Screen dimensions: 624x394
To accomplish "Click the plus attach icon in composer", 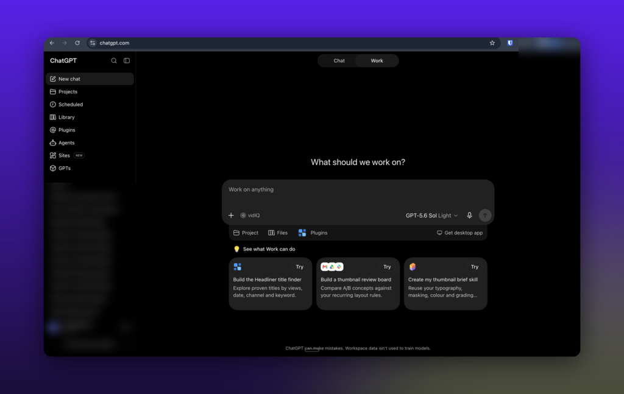I will [231, 215].
